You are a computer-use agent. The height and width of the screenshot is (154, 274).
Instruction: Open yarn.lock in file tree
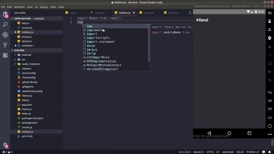point(37,136)
